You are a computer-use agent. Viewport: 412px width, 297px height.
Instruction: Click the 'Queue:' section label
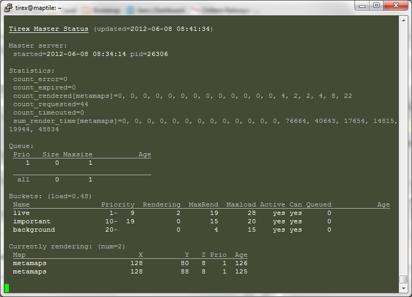click(x=21, y=146)
